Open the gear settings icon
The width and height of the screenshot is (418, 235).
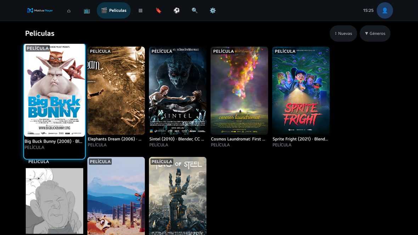click(213, 11)
